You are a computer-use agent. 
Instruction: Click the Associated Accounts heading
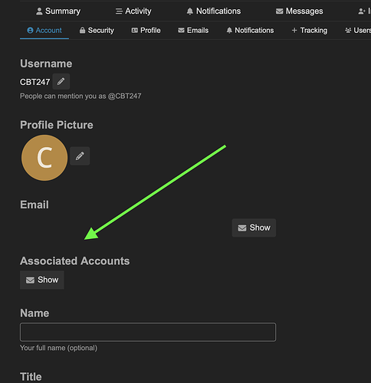coord(75,261)
